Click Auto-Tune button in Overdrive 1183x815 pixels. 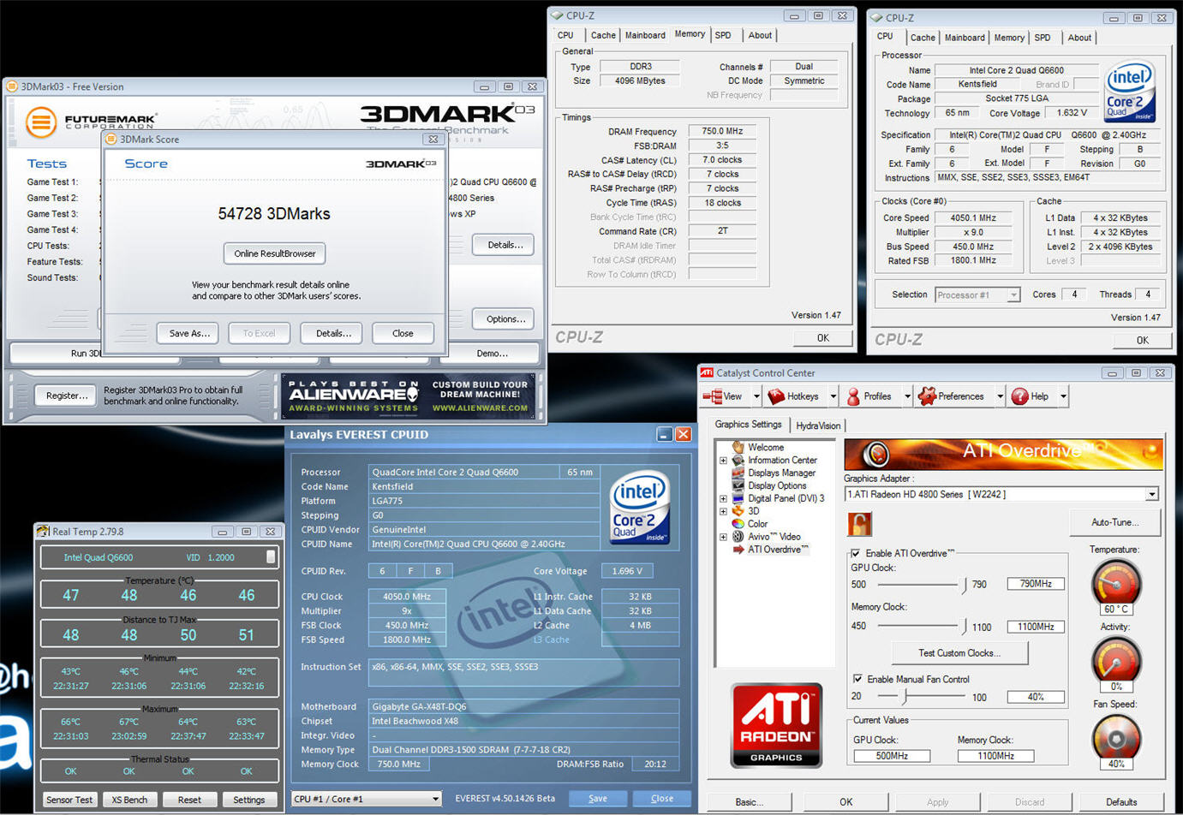[1115, 522]
